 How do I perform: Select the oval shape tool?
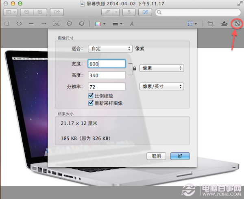(19, 24)
